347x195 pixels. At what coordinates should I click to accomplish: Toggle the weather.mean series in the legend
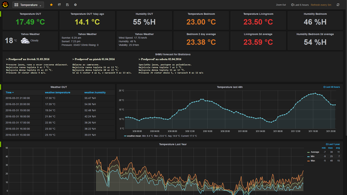tap(135, 136)
